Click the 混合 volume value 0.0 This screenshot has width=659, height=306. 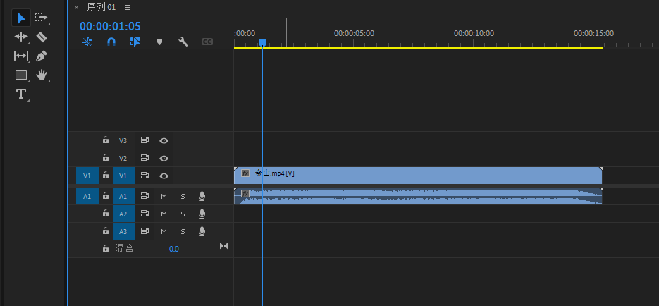coord(173,249)
